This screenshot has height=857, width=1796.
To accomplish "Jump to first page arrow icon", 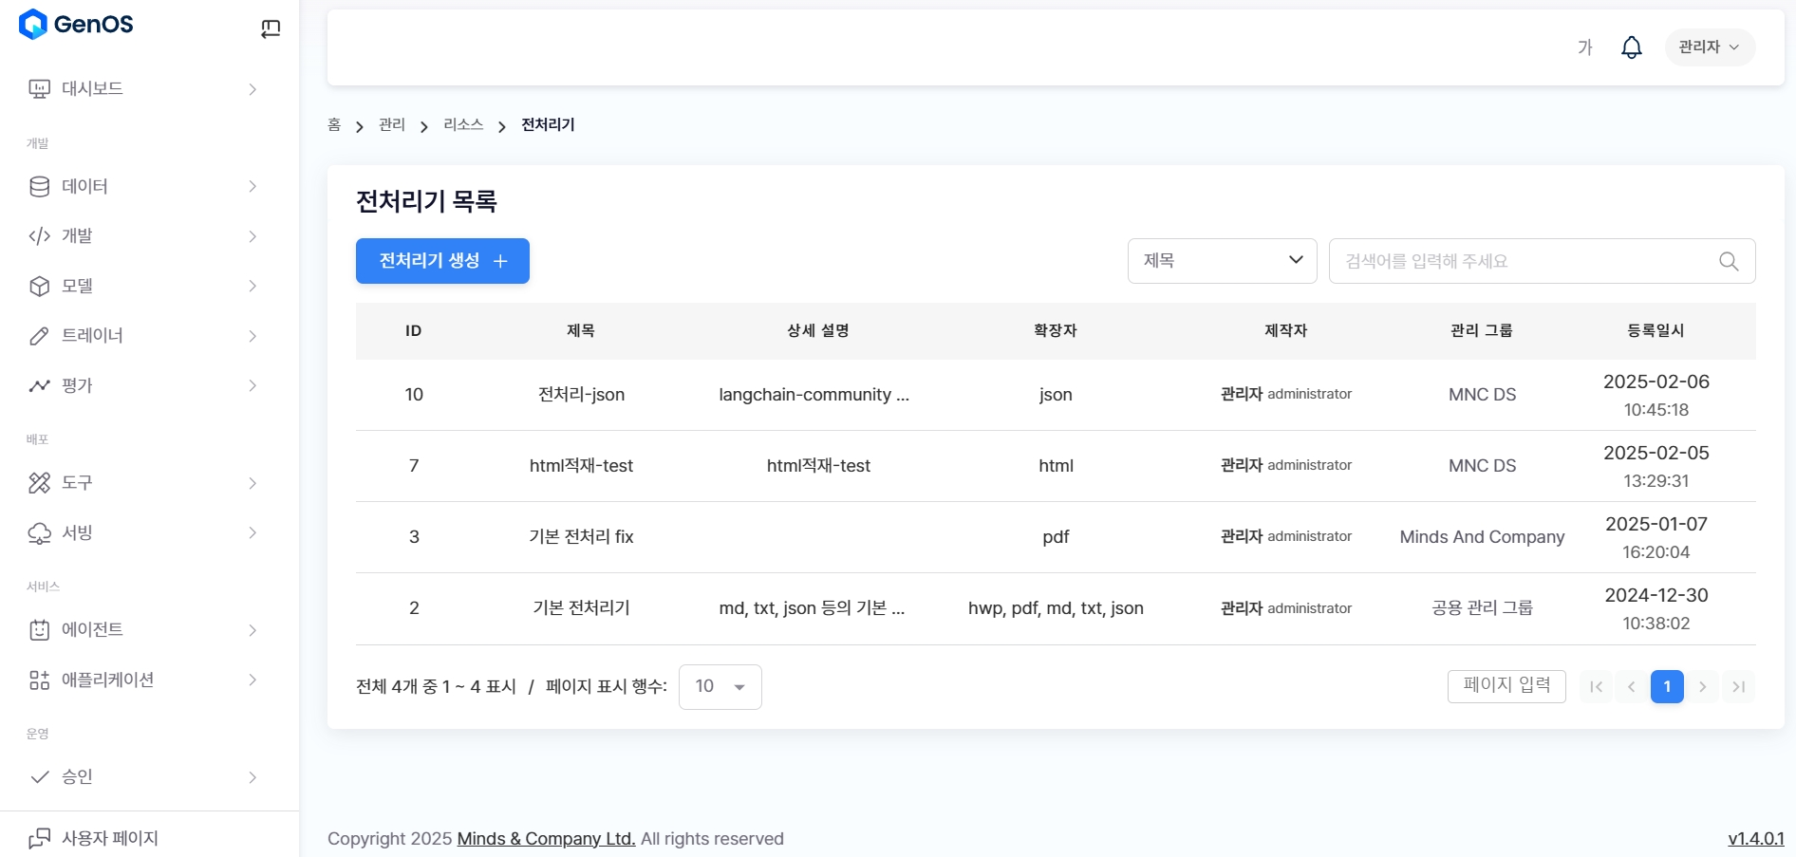I will (x=1596, y=686).
